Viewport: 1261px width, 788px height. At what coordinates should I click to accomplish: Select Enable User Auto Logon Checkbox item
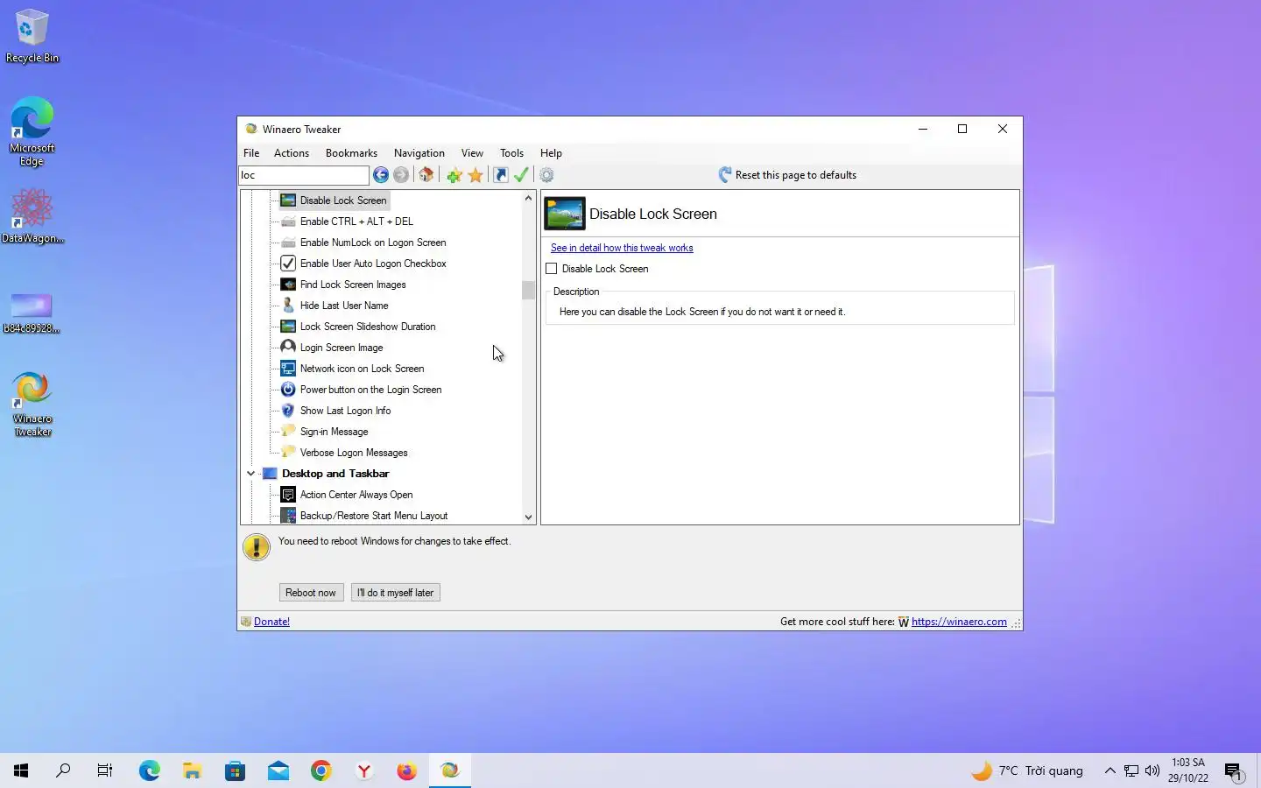click(363, 264)
